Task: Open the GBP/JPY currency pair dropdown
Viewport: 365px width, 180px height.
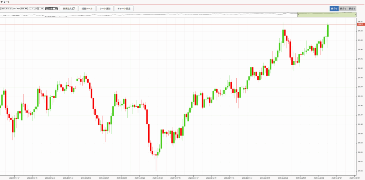Action: click(6, 8)
